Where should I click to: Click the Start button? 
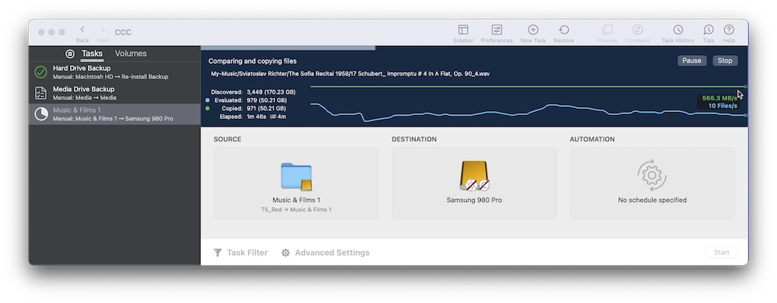click(722, 252)
